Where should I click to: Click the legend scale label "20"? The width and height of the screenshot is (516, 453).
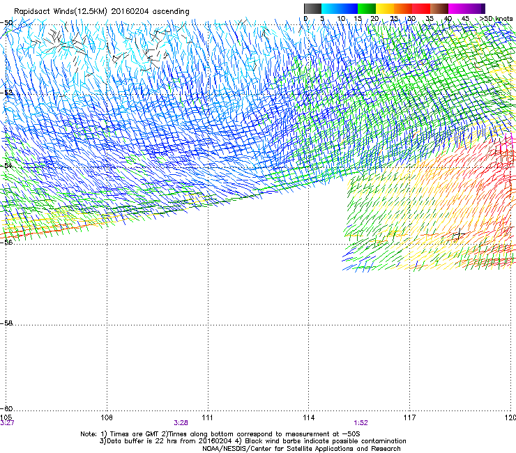(x=374, y=19)
